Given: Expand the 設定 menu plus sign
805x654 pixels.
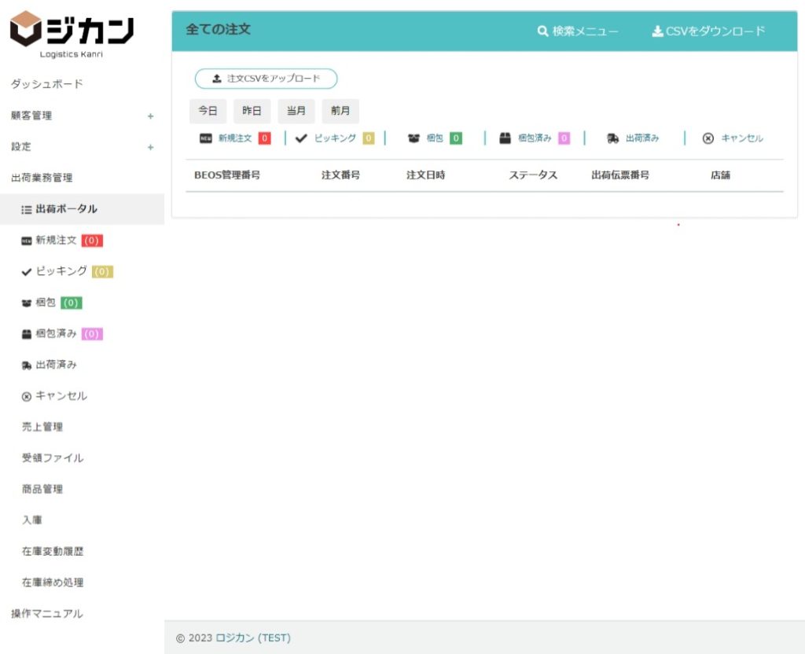Looking at the screenshot, I should tap(150, 147).
